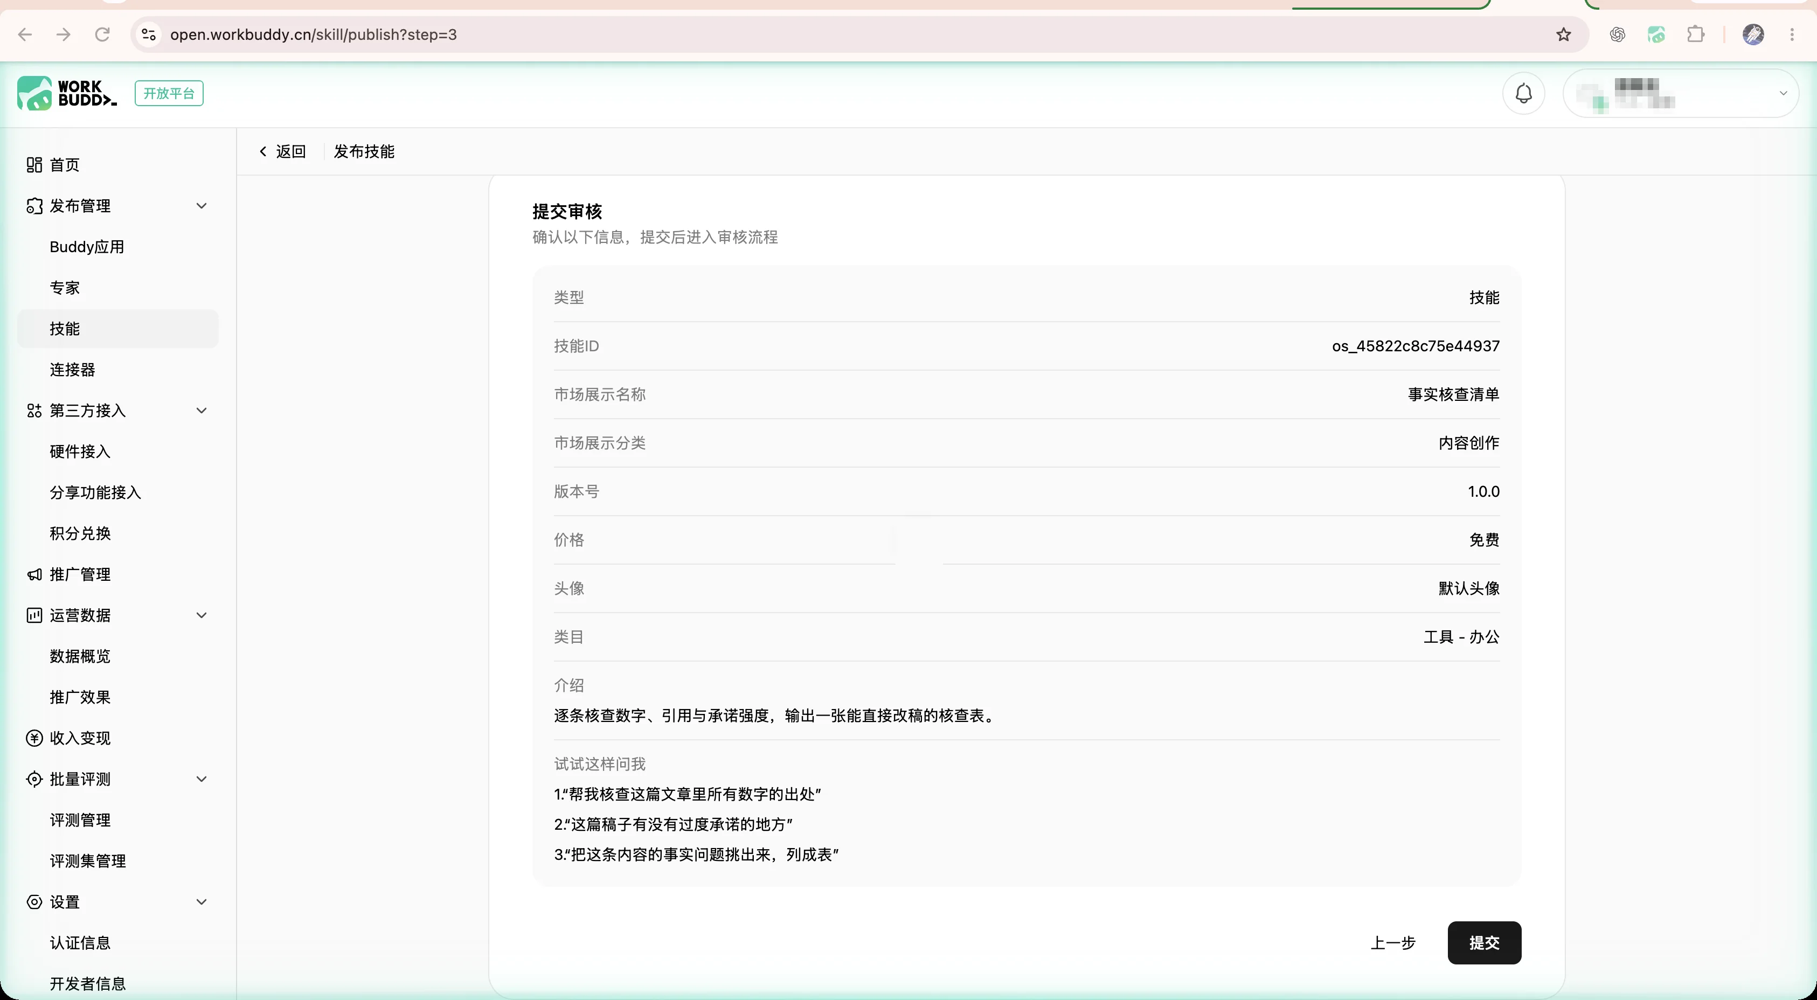Viewport: 1817px width, 1000px height.
Task: Click the 推广管理 megaphone icon
Action: point(34,575)
